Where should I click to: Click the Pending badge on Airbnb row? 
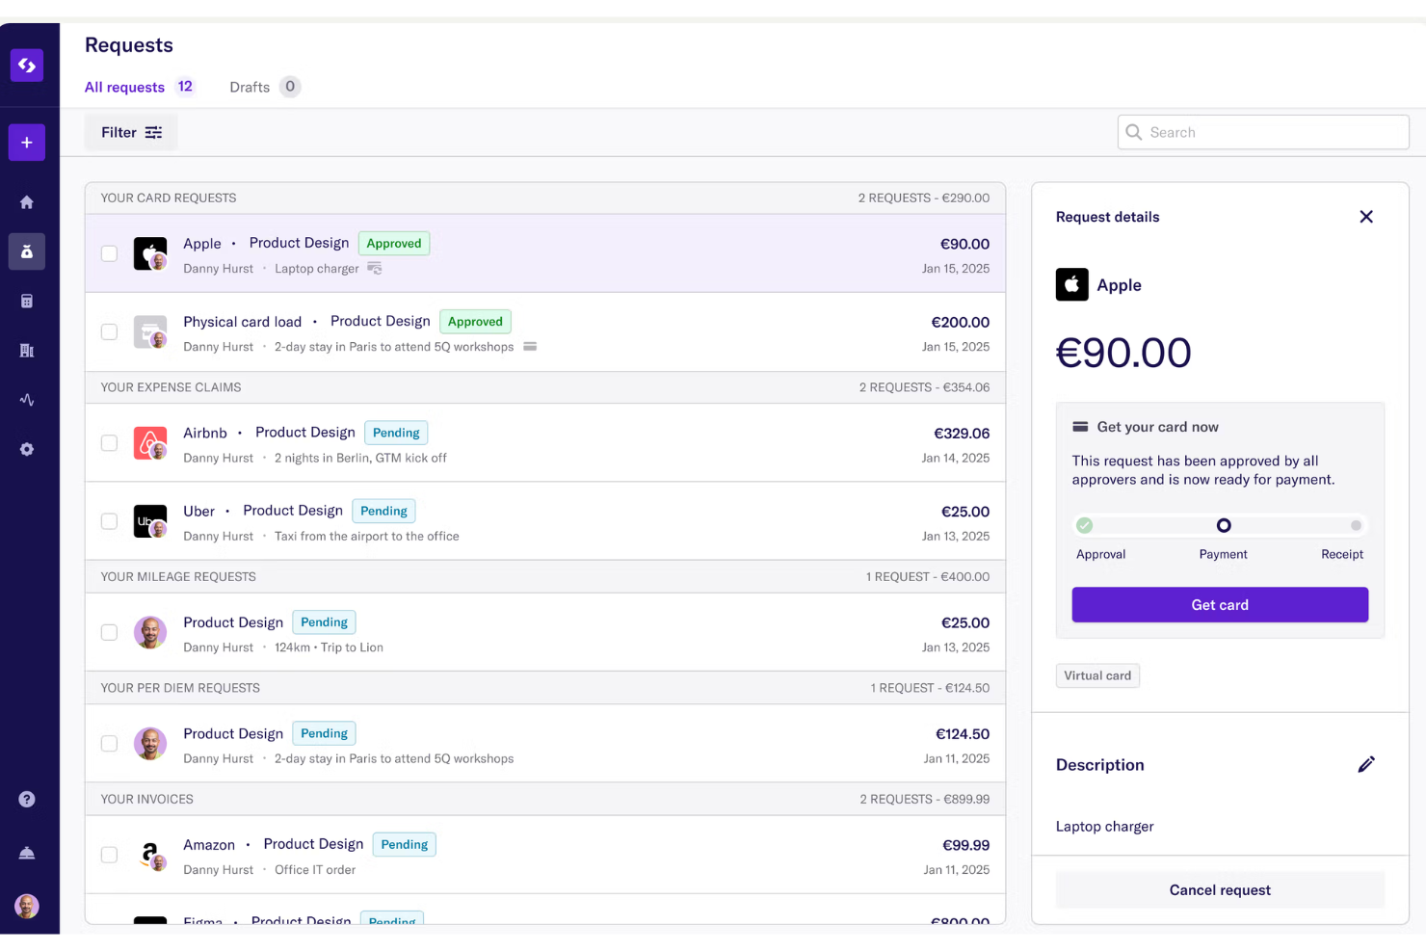pos(396,433)
